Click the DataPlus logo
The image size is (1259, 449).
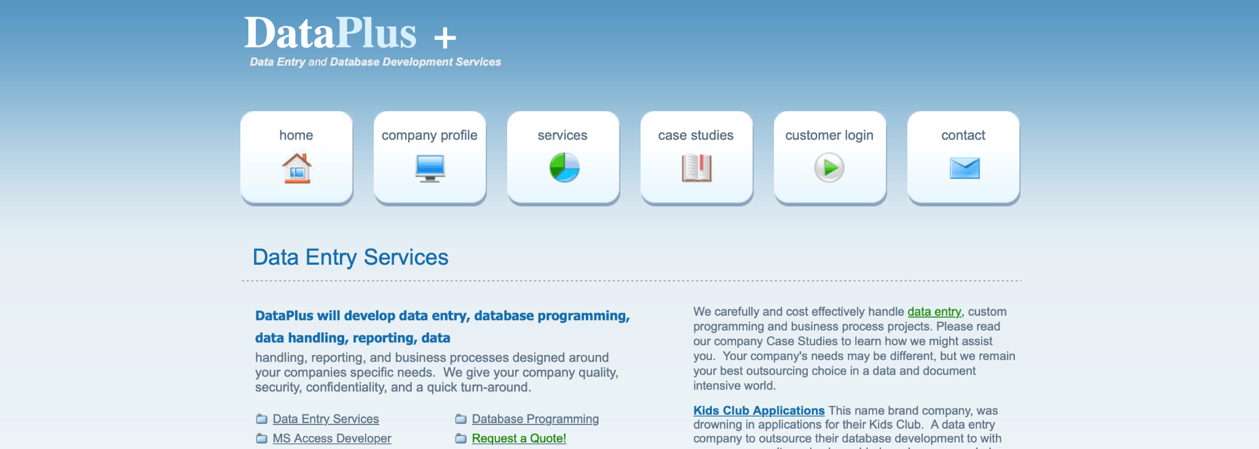pos(331,33)
